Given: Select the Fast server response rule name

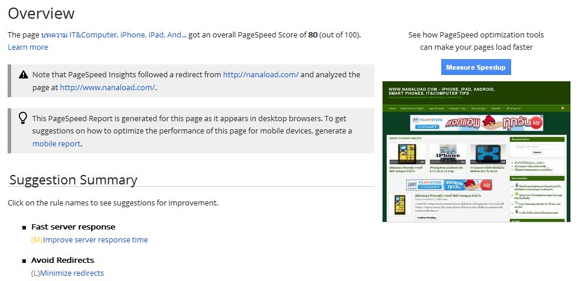Looking at the screenshot, I should coord(73,227).
